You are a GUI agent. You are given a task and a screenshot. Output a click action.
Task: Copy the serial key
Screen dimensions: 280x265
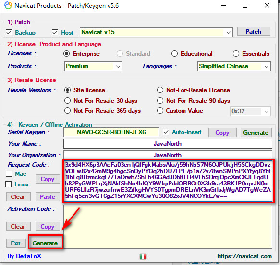click(222, 133)
